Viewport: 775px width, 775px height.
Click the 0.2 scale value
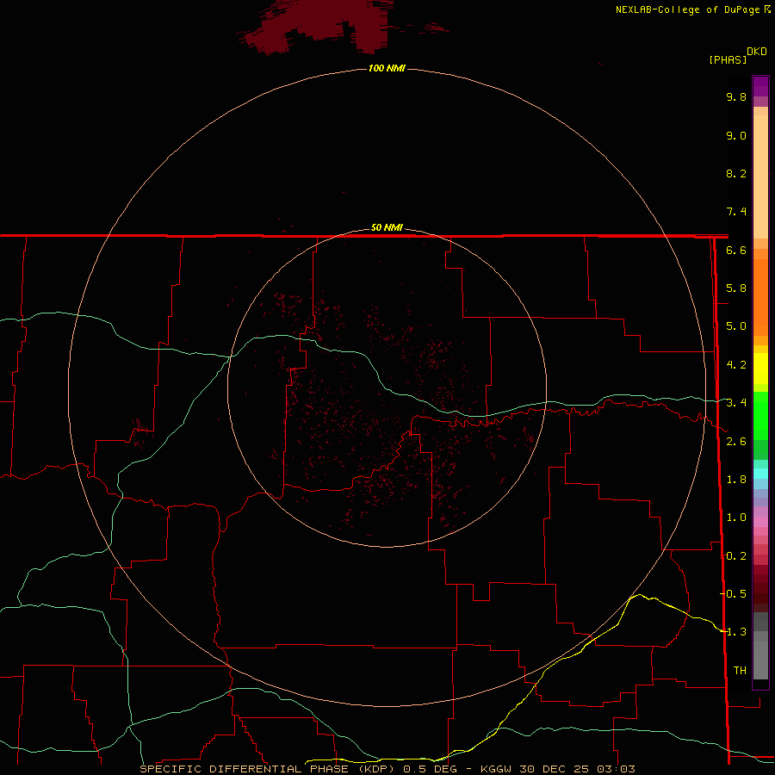(x=736, y=556)
